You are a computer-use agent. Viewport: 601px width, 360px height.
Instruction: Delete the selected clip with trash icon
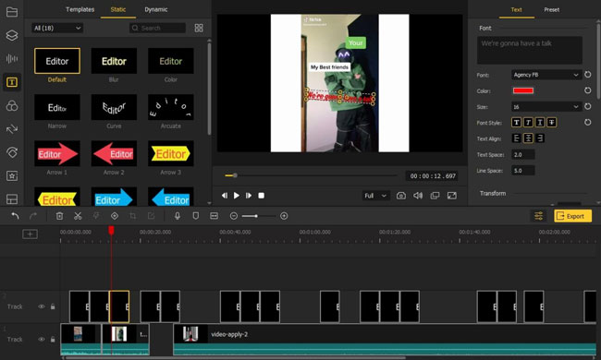59,216
